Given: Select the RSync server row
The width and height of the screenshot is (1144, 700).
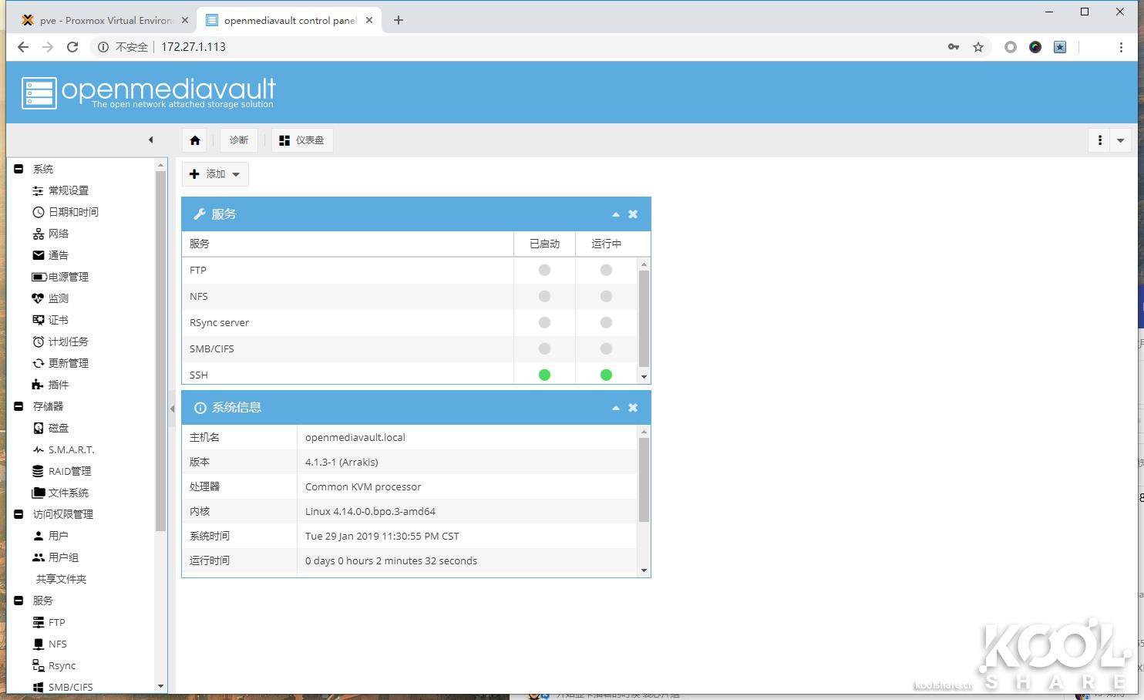Looking at the screenshot, I should 409,323.
